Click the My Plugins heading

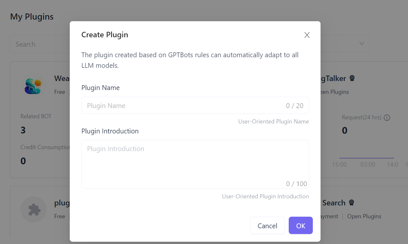pos(32,17)
